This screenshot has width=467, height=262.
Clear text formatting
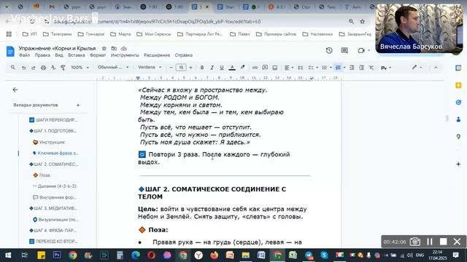pyautogui.click(x=371, y=68)
